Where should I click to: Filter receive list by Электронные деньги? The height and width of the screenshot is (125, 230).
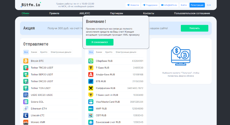pos(126,52)
